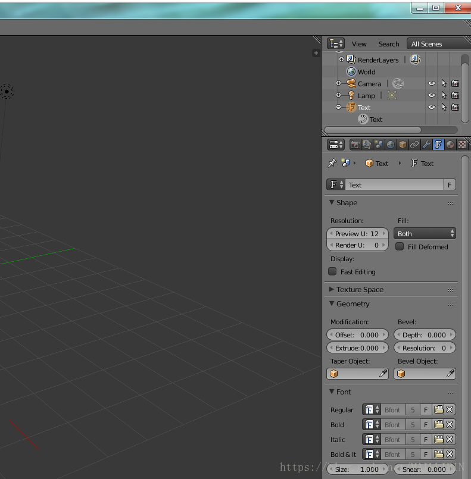
Task: Expand the RenderLayers tree item
Action: coord(341,60)
